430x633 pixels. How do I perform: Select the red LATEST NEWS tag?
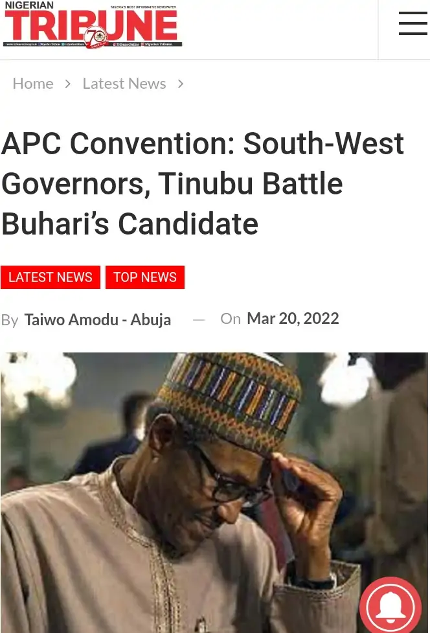(x=51, y=277)
